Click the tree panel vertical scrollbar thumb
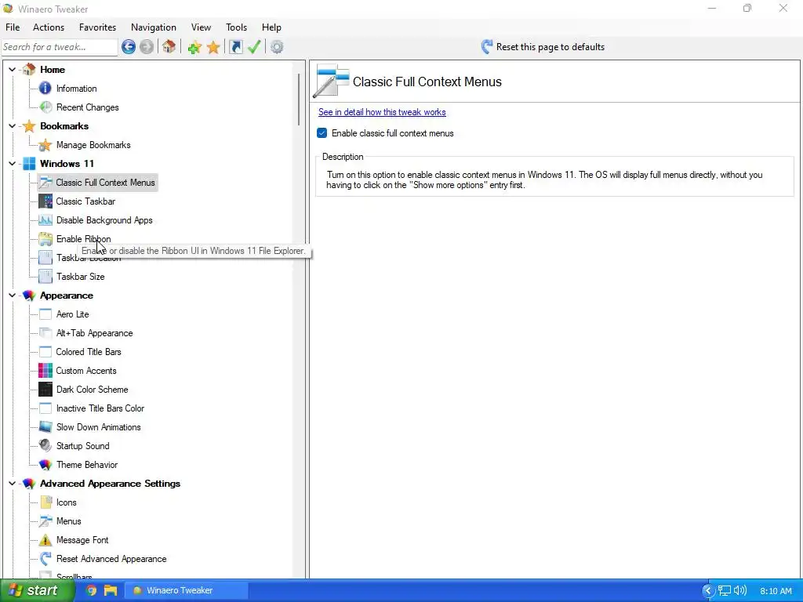 299,100
